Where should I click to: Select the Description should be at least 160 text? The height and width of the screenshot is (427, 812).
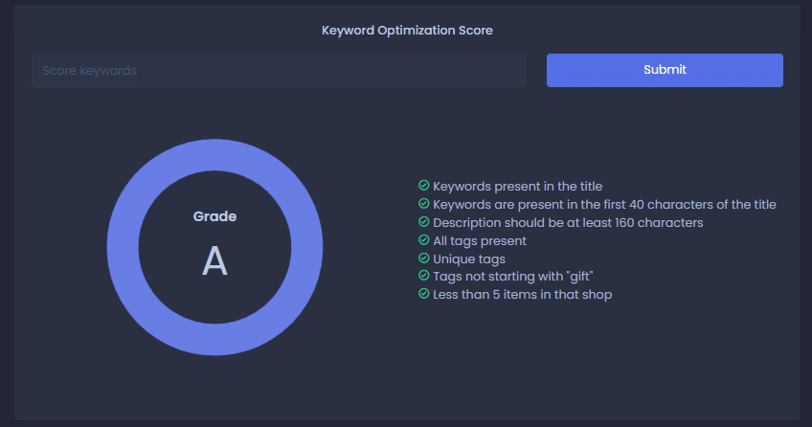(568, 222)
